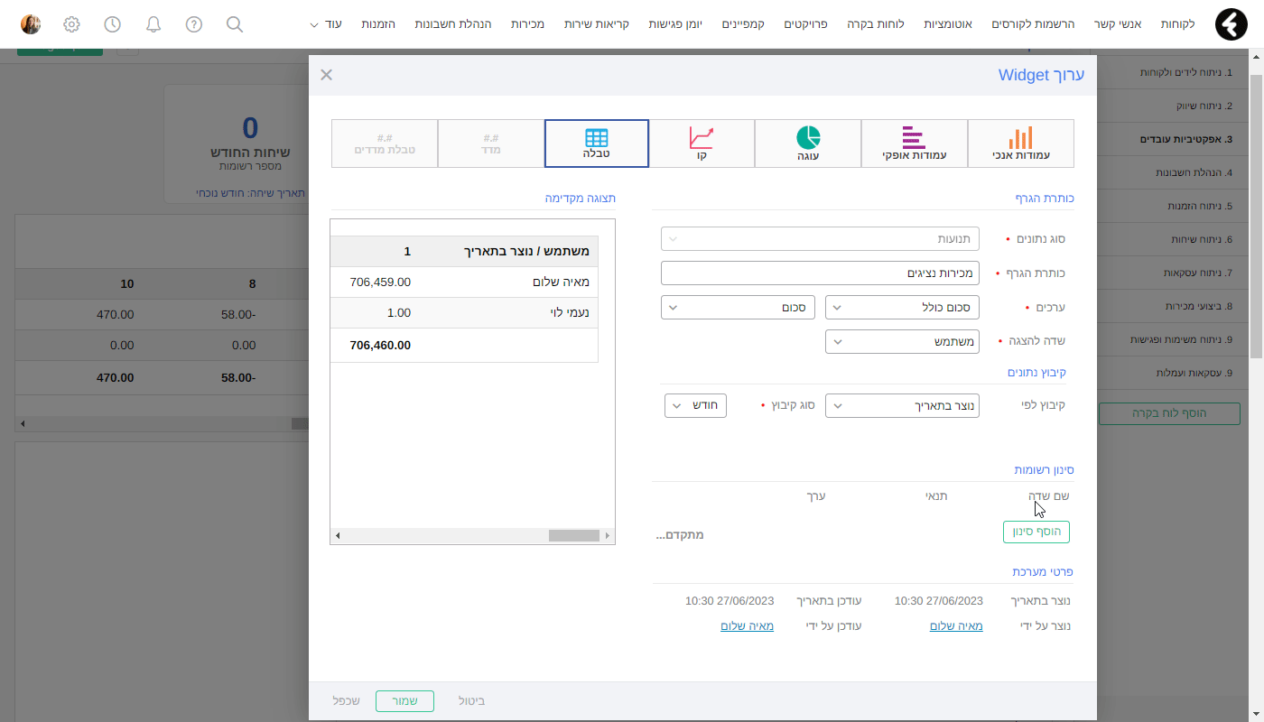Select dashboard 1. ניתוח לידים ולקוחות
This screenshot has width=1264, height=722.
tap(1174, 71)
